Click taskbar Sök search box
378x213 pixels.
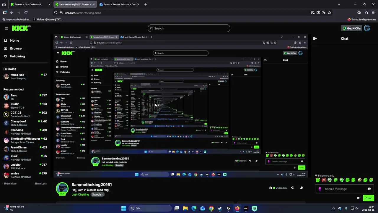tap(150, 208)
